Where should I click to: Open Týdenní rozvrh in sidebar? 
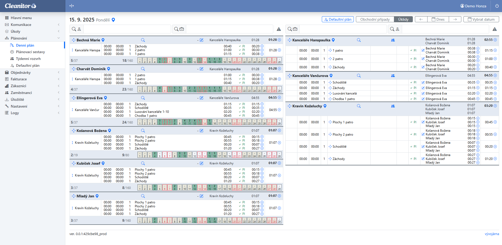click(x=28, y=59)
